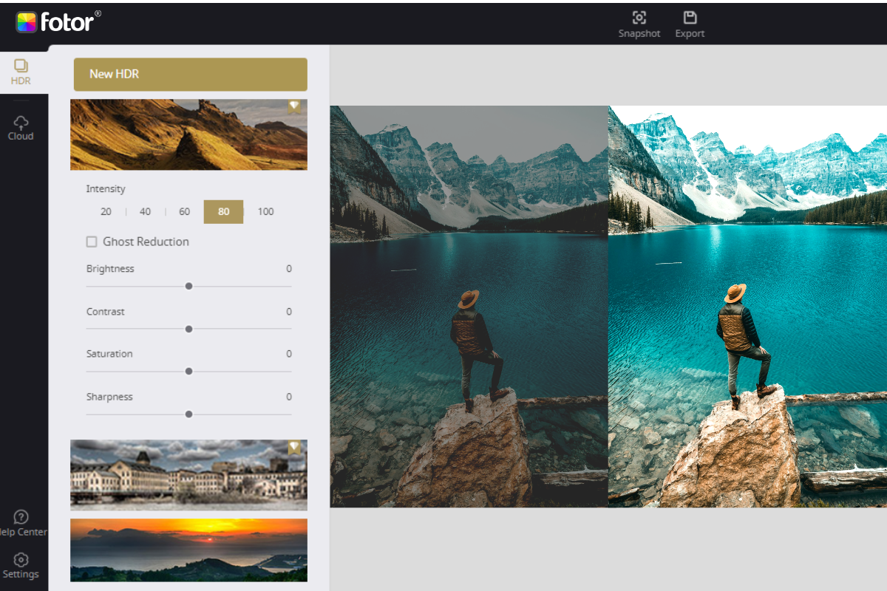The width and height of the screenshot is (887, 591).
Task: Click the Saturation value field
Action: coord(288,353)
